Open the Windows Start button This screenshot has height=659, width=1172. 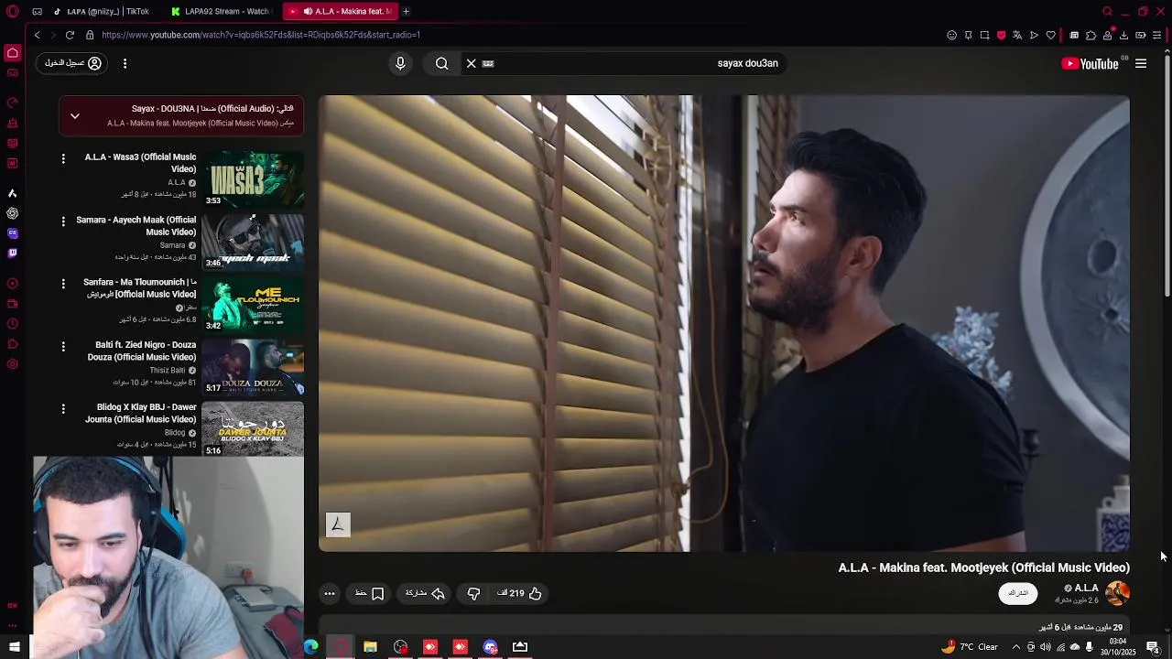click(14, 647)
